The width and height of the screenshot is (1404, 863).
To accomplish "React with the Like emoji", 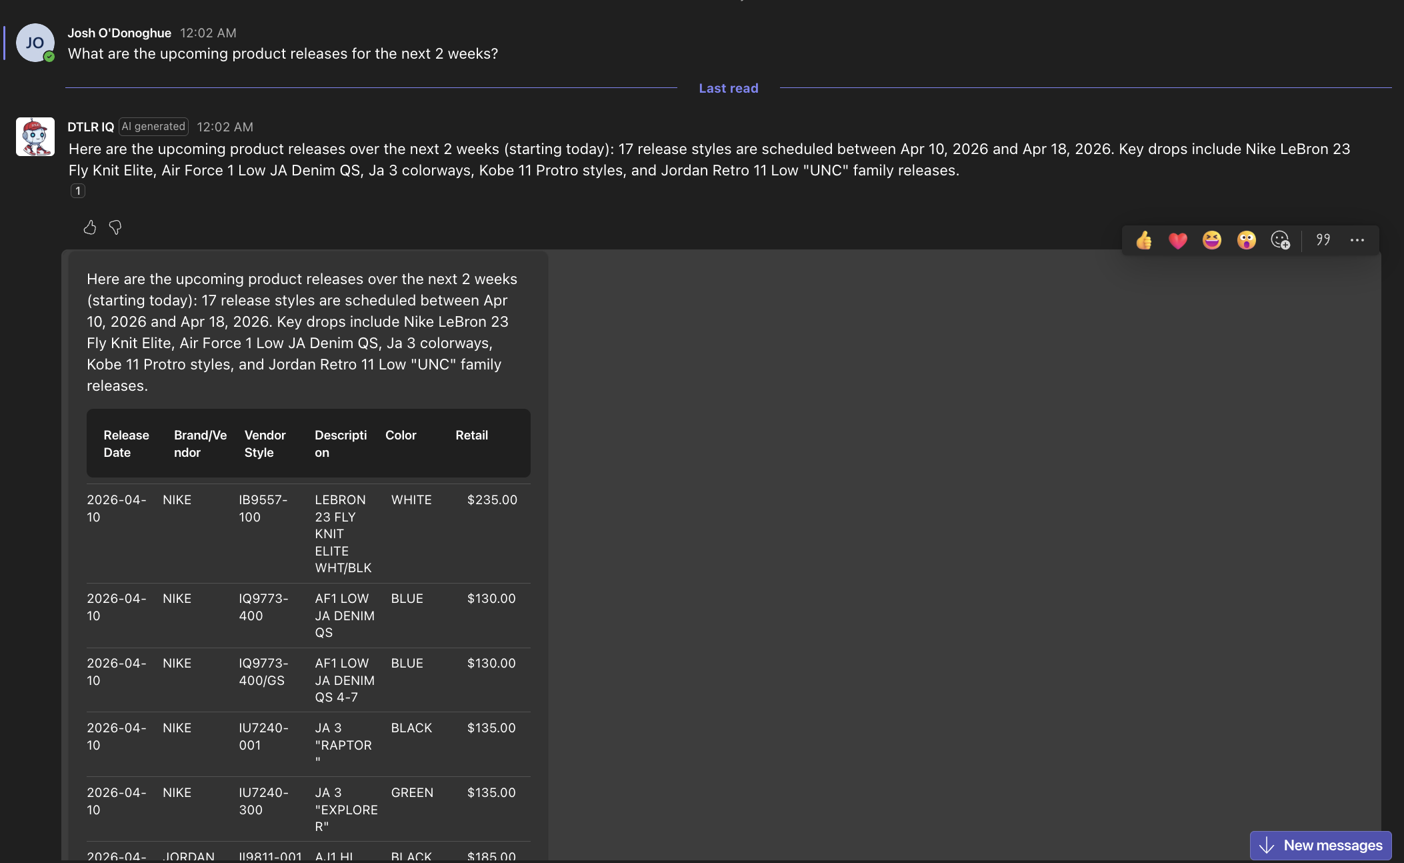I will [x=1144, y=240].
